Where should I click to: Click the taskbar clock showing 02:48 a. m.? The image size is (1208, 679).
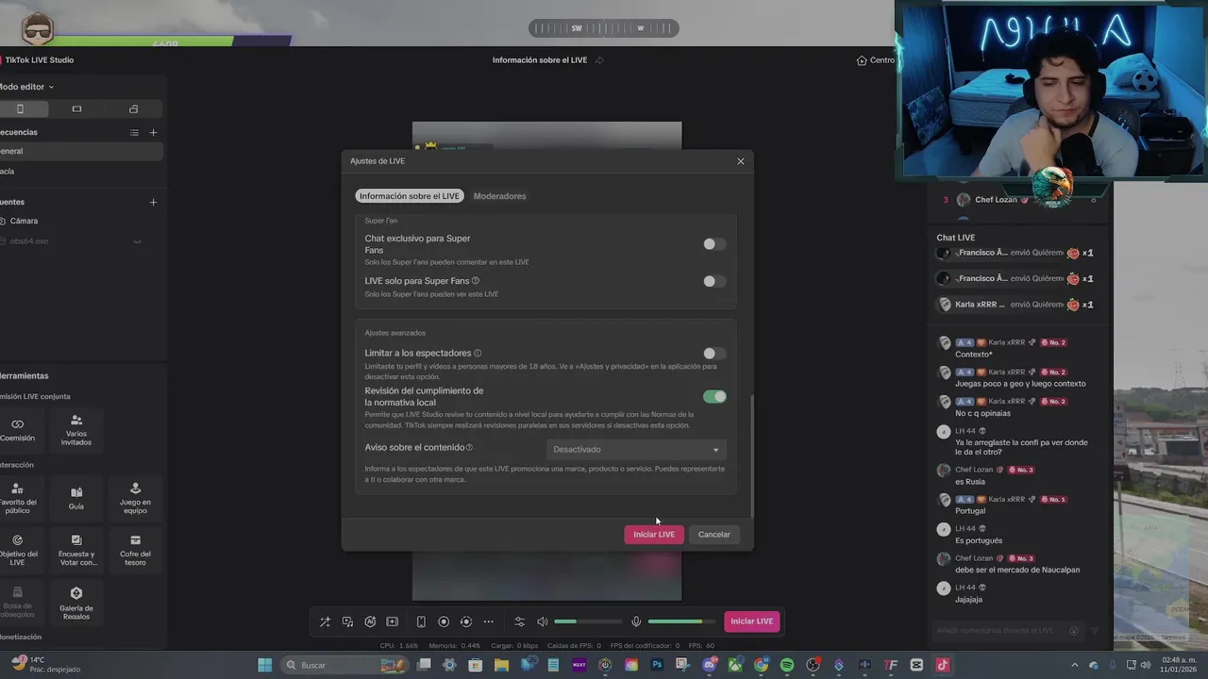coord(1180,665)
